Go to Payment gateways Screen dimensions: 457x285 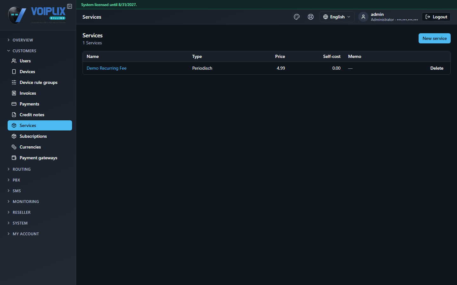(x=40, y=158)
